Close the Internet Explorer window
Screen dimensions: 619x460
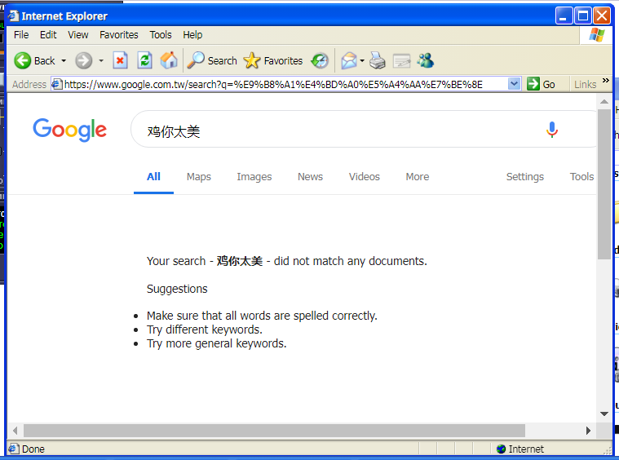[602, 15]
